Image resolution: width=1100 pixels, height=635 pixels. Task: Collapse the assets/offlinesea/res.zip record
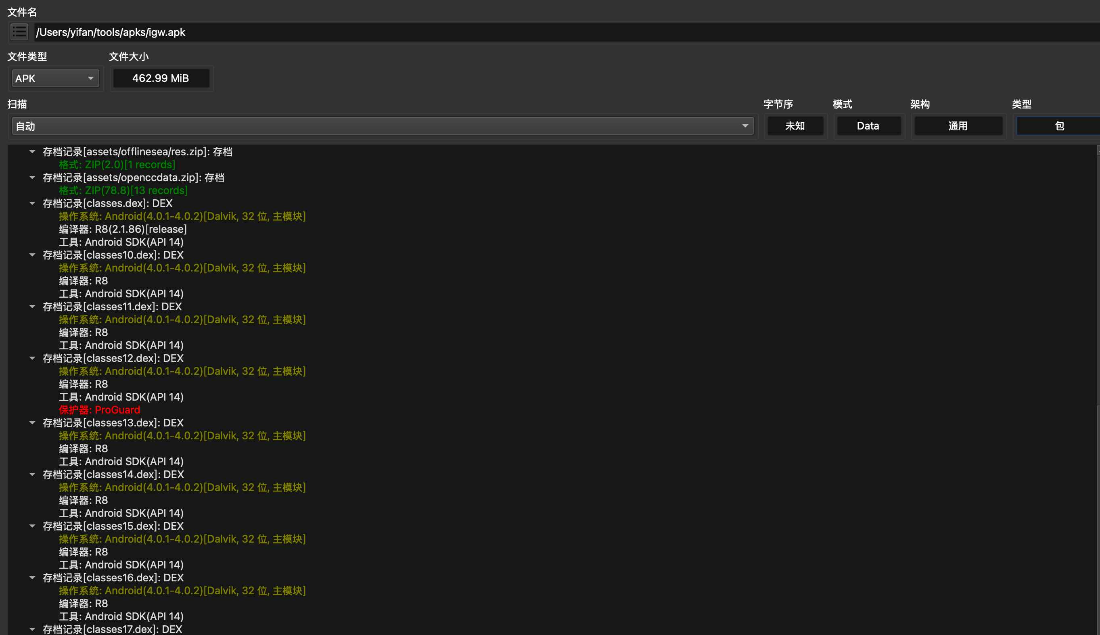32,152
